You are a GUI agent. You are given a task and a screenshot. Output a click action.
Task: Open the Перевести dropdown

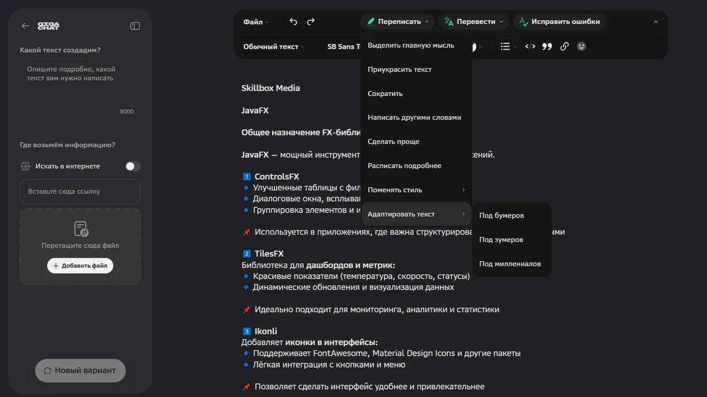point(474,22)
